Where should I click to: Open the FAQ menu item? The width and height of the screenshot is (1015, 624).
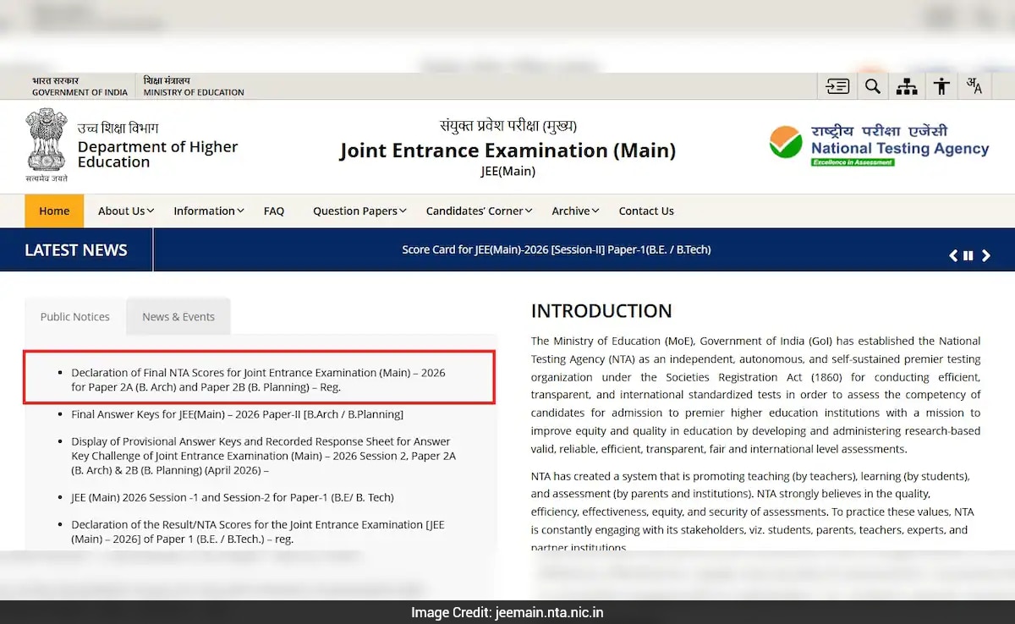274,211
